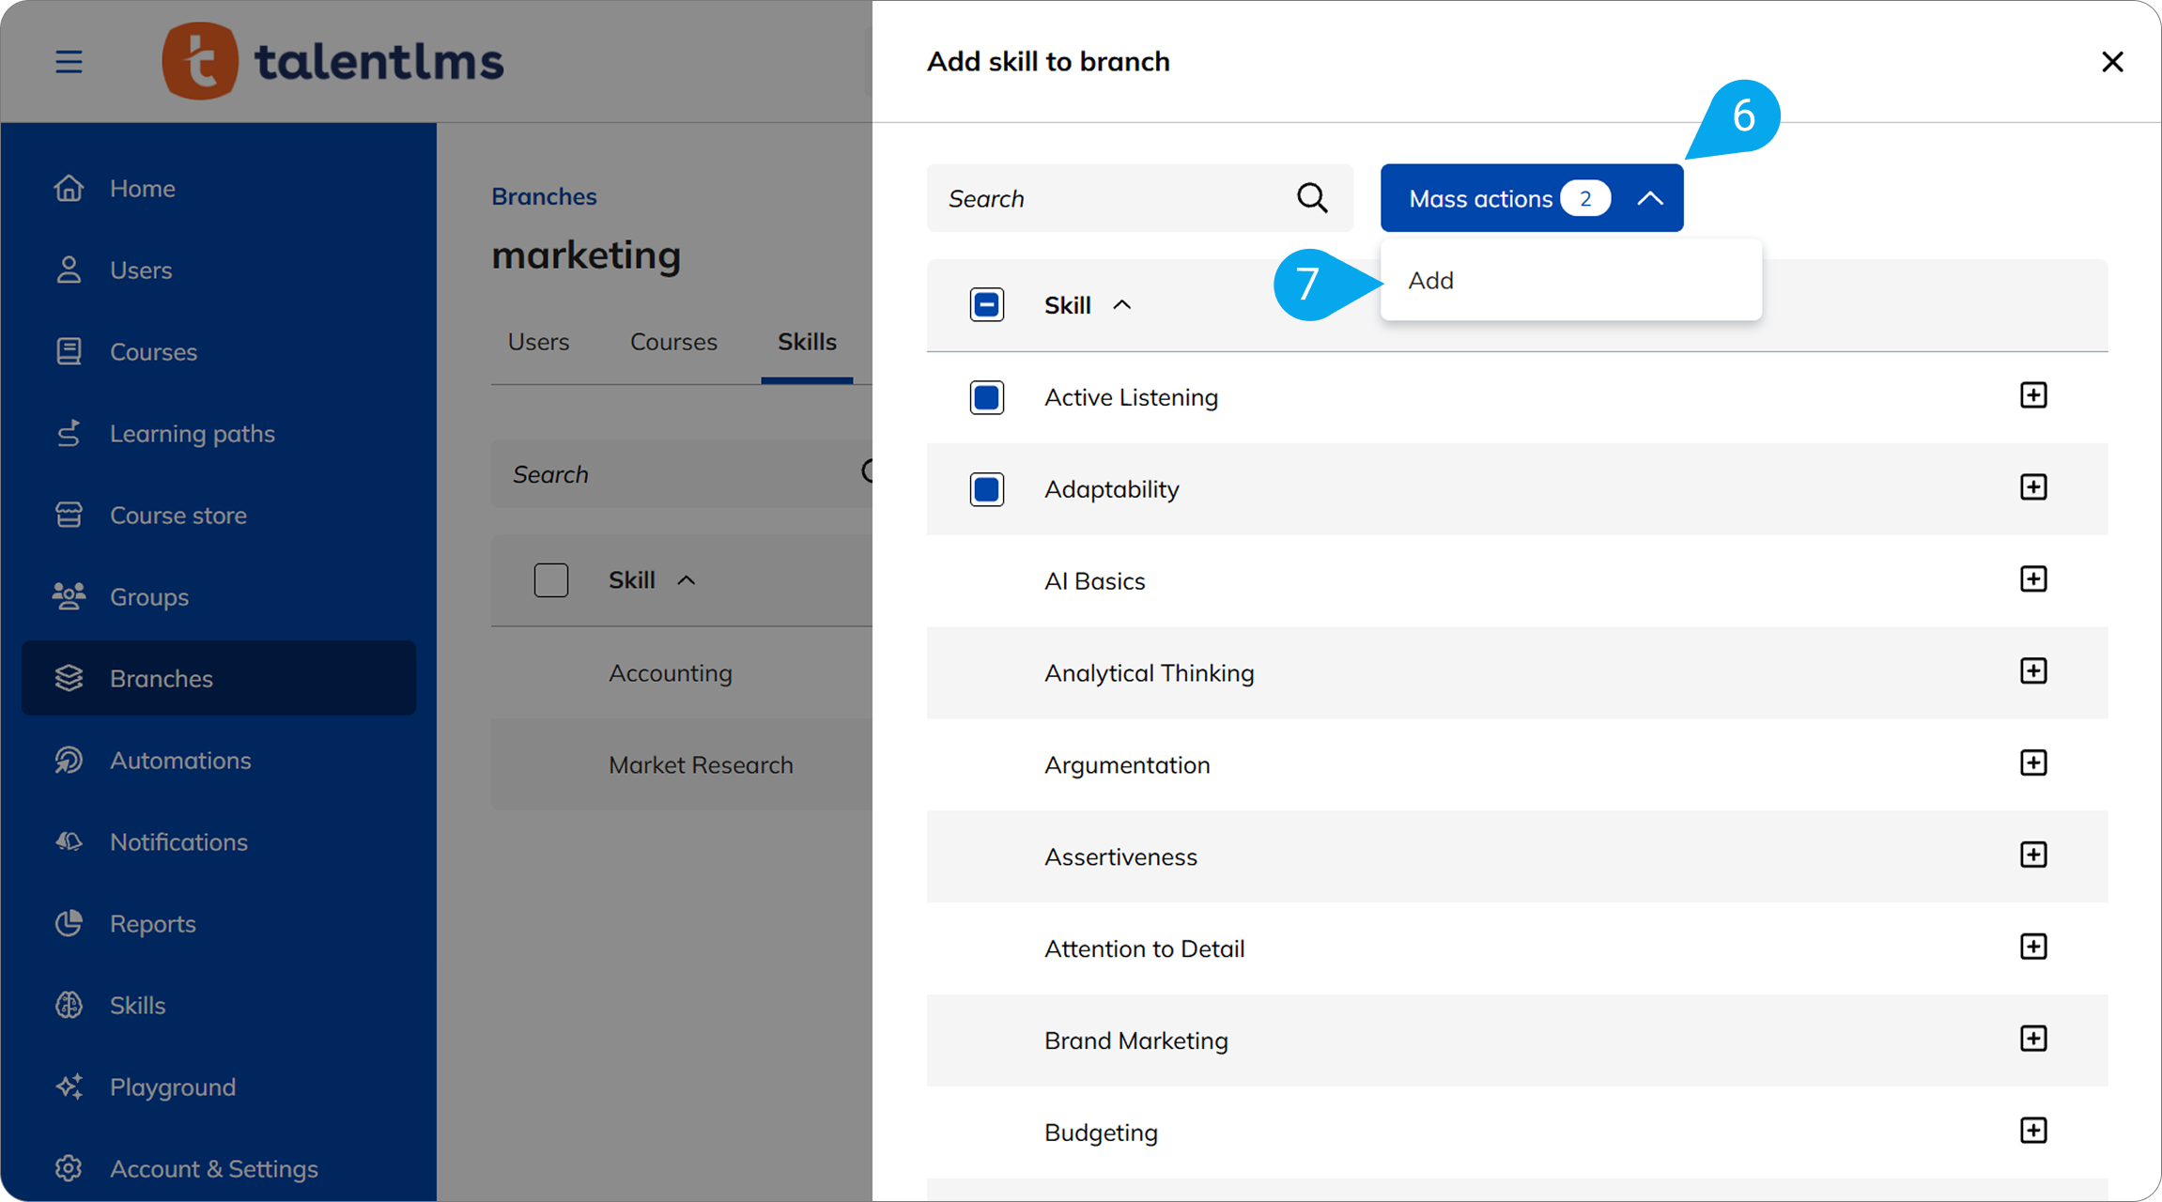Add Argumentation with its plus icon
This screenshot has height=1202, width=2162.
tap(2033, 763)
